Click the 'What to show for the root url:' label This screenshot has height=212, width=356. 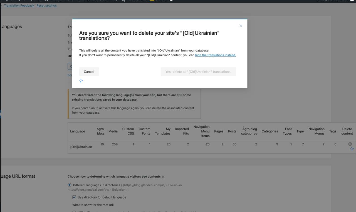tap(93, 205)
